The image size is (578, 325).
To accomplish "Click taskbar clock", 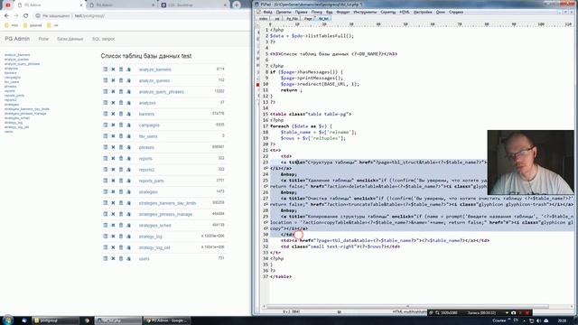I will (x=562, y=320).
